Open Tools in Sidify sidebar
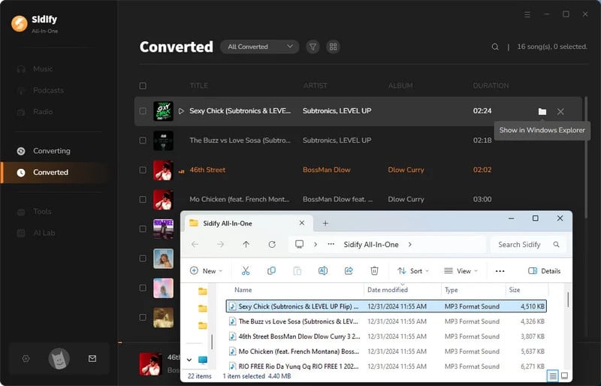The width and height of the screenshot is (601, 386). click(x=42, y=212)
